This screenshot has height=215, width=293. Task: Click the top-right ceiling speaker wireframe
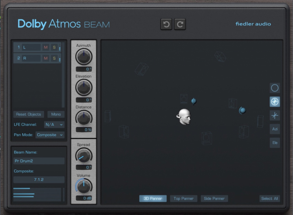pos(220,56)
